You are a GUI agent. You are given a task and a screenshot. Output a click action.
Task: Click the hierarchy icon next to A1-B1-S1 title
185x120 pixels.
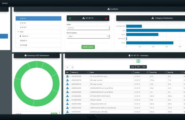tap(84, 18)
